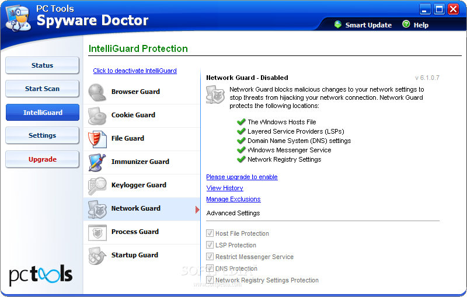The width and height of the screenshot is (467, 297).
Task: Click 'The Windows Hosts File' text
Action: pos(282,122)
